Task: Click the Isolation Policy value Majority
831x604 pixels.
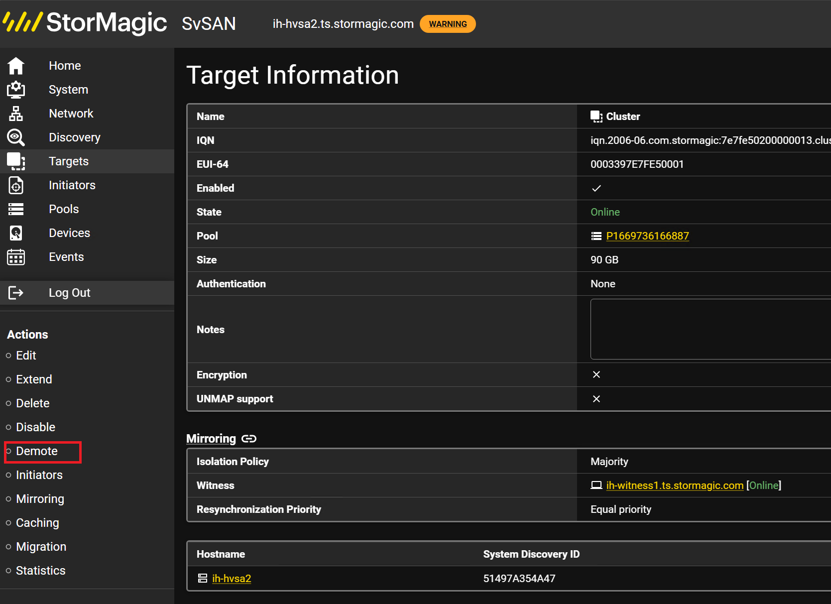Action: click(x=609, y=462)
